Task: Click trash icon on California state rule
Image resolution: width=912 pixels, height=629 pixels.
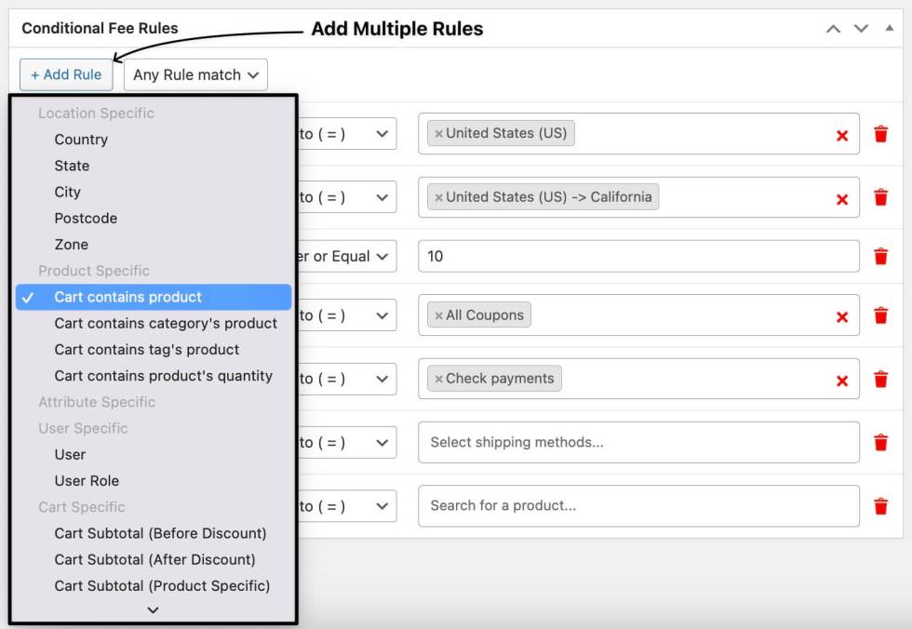Action: [880, 197]
